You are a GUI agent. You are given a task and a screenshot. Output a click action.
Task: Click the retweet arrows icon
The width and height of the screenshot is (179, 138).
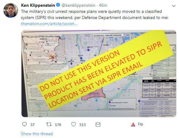coord(49,124)
